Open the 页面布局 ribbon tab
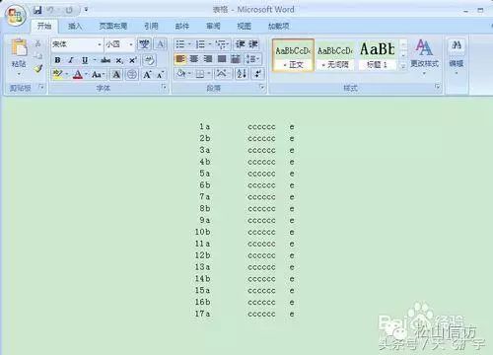The height and width of the screenshot is (355, 493). [x=113, y=26]
